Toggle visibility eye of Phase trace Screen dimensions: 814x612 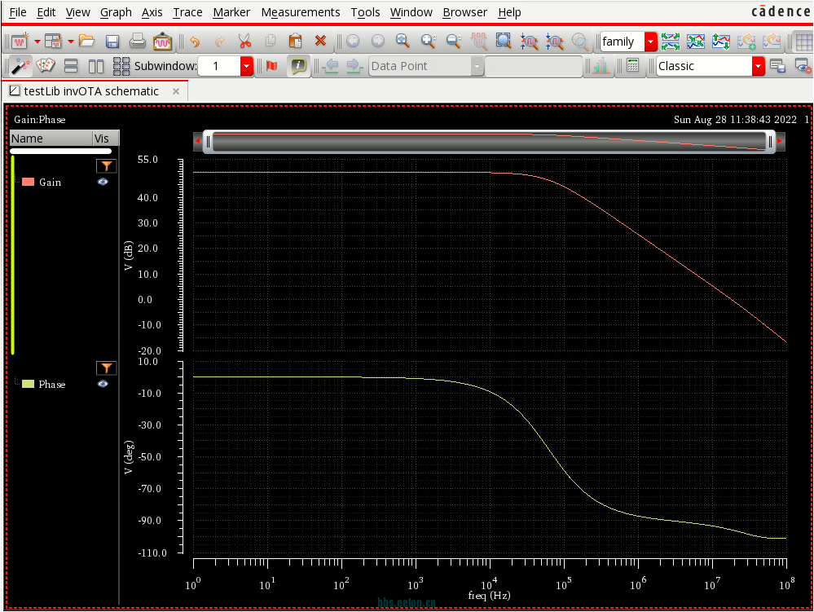click(103, 384)
